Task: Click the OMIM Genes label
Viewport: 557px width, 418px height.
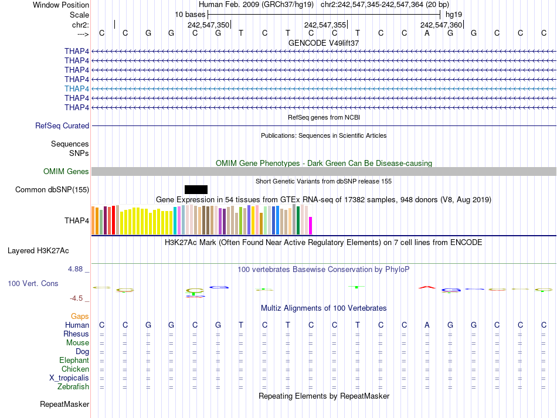Action: [x=66, y=172]
